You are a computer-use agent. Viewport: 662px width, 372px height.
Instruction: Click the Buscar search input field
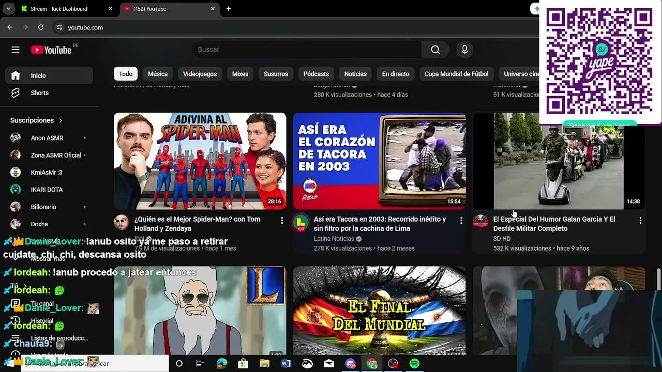(x=306, y=50)
